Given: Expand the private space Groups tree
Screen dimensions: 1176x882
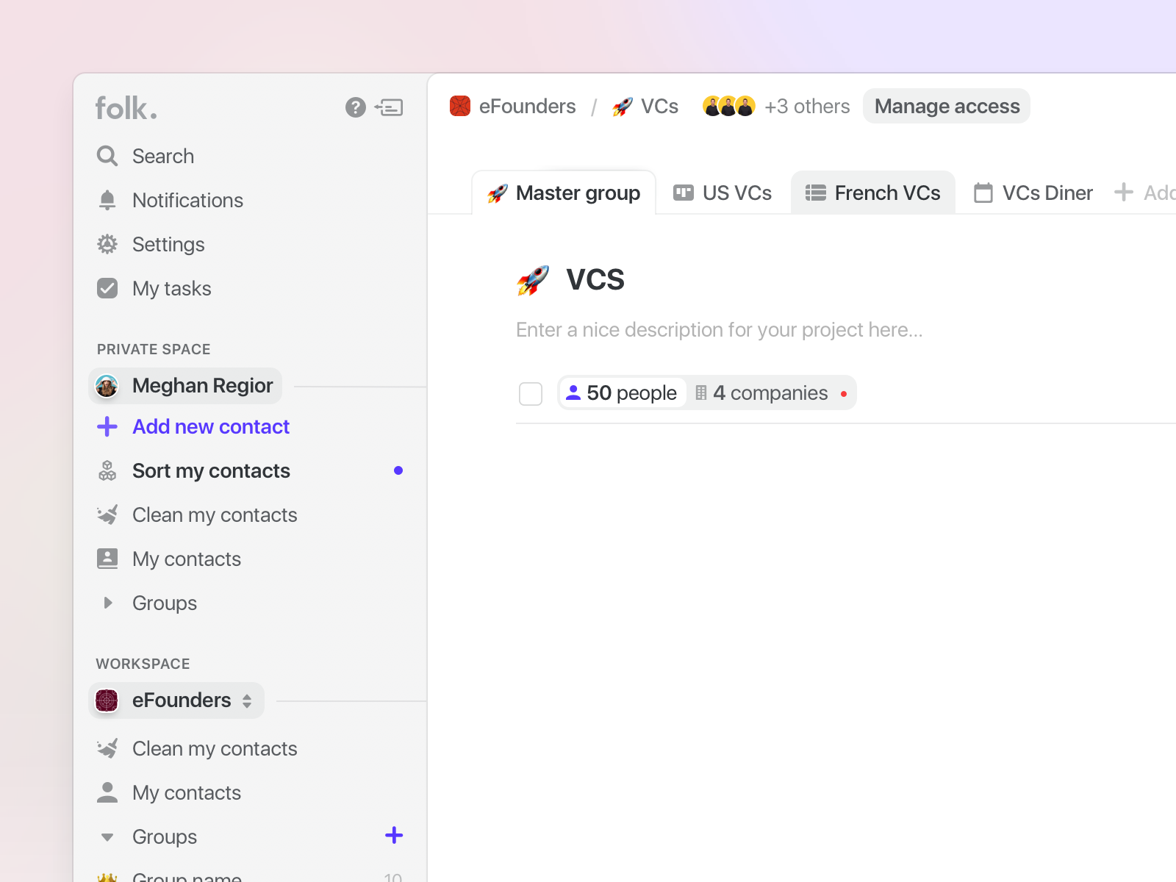Looking at the screenshot, I should coord(108,603).
